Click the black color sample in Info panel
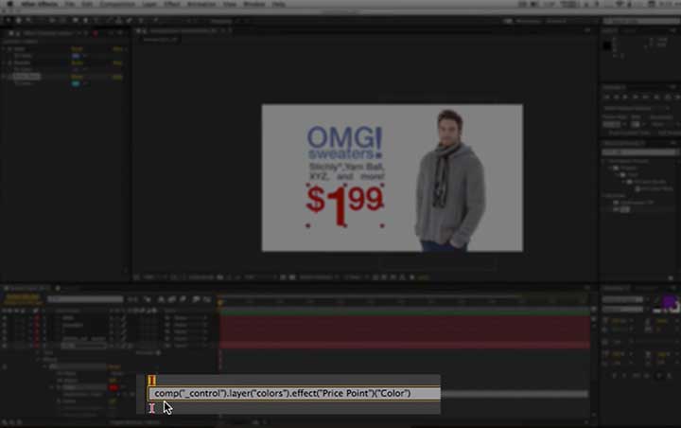The image size is (681, 428). click(x=607, y=45)
